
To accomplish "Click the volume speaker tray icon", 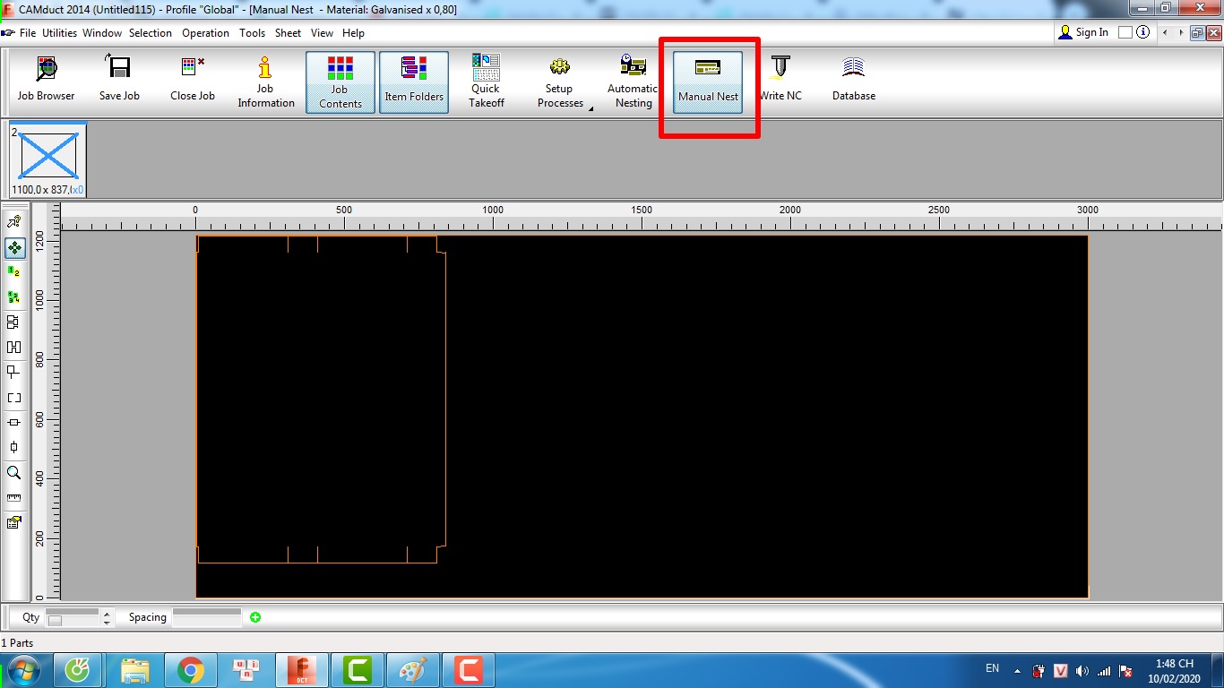I will (x=1082, y=670).
